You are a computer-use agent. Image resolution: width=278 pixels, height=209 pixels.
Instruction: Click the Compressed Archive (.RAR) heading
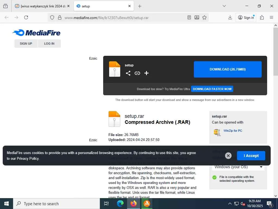(x=157, y=122)
